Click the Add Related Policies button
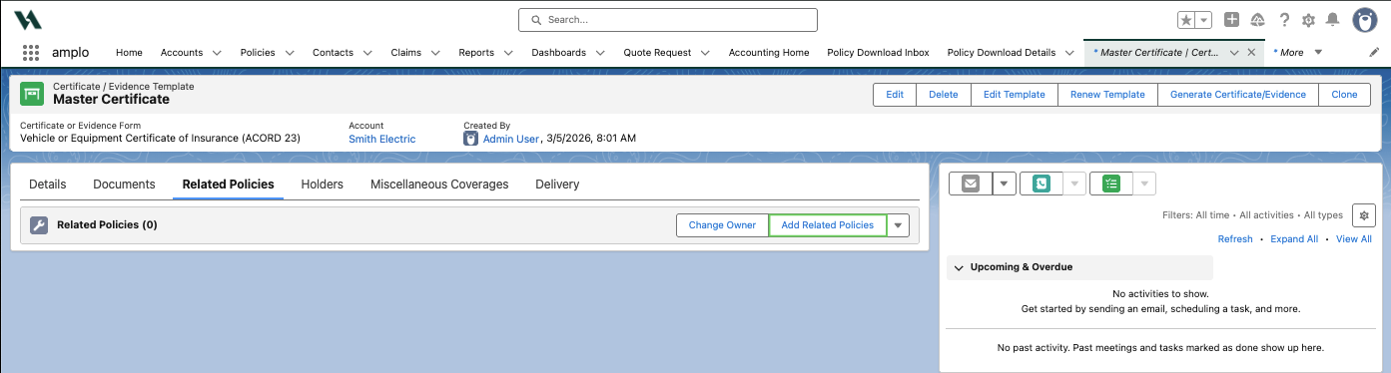Screen dimensions: 1391x373 point(828,225)
